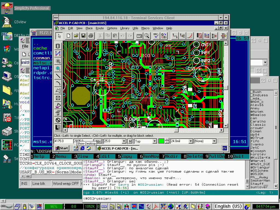Toggle Word wrap OFF in editor status bar
The image size is (280, 210).
click(66, 183)
